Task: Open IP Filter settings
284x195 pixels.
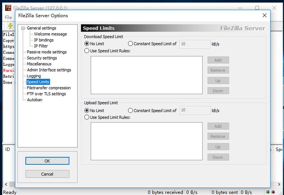Action: 41,46
